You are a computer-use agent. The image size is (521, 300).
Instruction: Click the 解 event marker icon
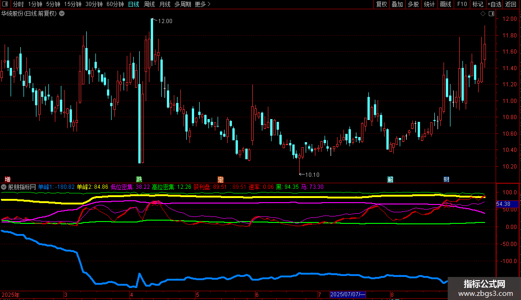pyautogui.click(x=391, y=179)
